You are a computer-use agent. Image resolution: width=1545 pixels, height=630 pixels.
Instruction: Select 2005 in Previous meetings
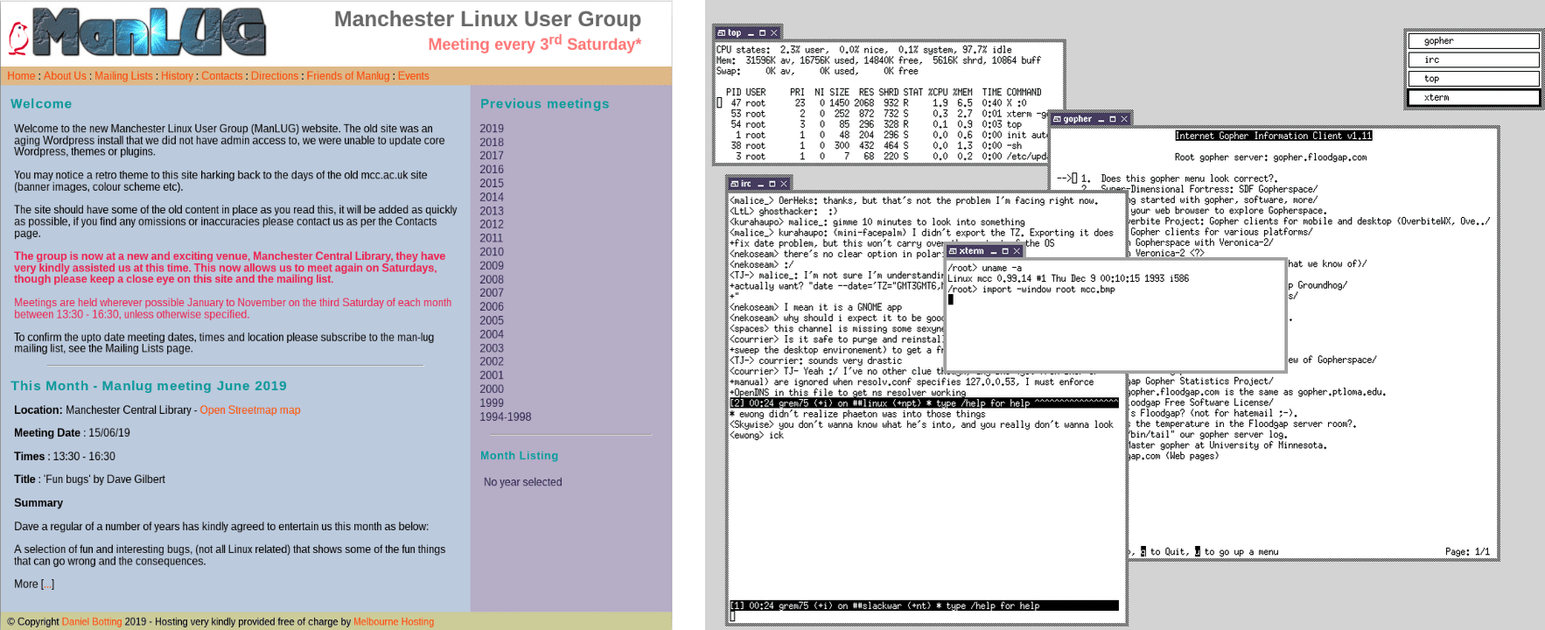(x=492, y=320)
